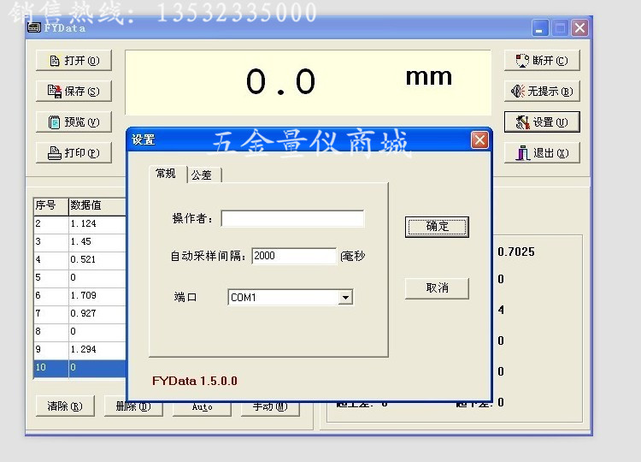This screenshot has width=641, height=462.
Task: Click the open-file document icon
Action: 55,61
